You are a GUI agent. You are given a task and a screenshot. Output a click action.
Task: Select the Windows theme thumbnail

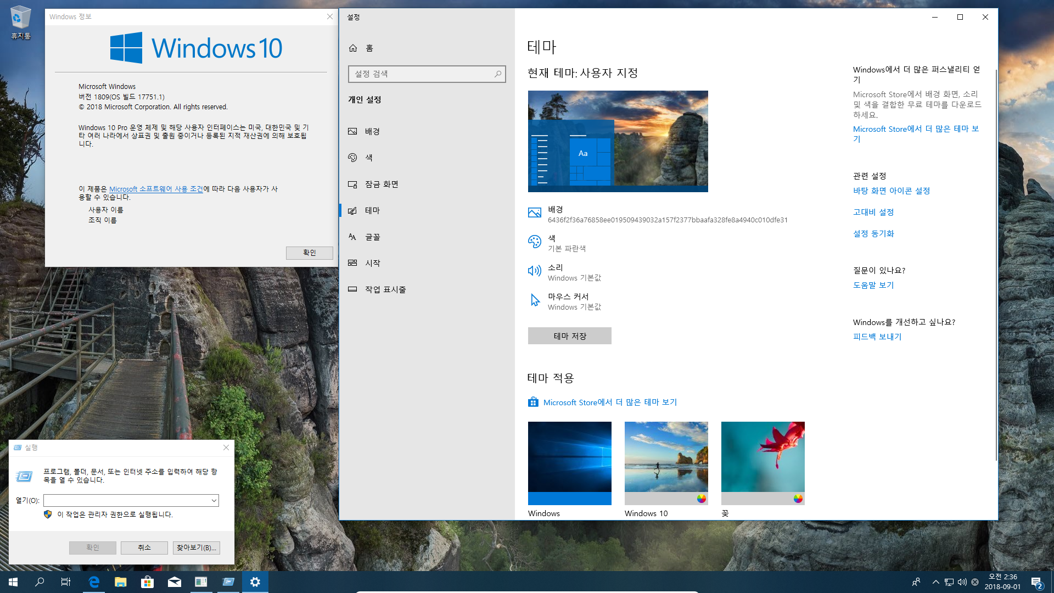(x=570, y=463)
